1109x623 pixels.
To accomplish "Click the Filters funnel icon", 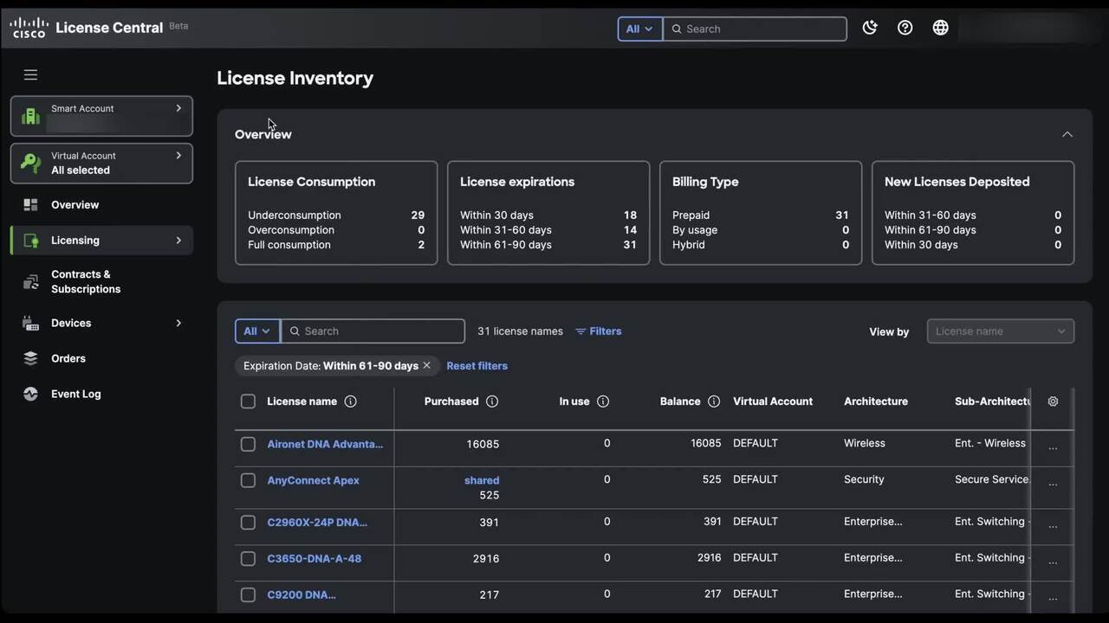I will 580,331.
